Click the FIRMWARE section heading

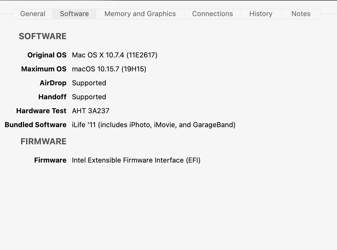point(43,141)
